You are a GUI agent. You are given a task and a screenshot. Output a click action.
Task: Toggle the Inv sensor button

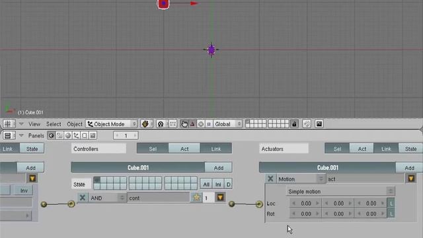click(x=24, y=190)
